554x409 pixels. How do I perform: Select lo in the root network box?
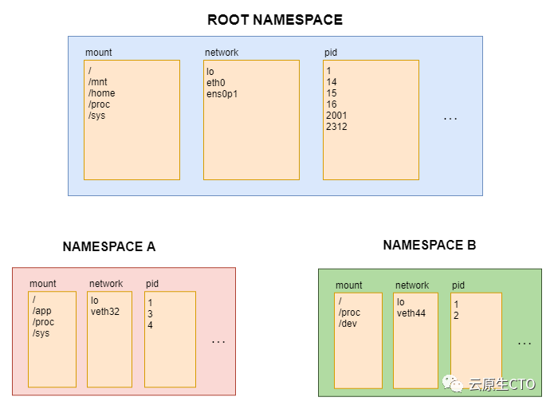210,72
